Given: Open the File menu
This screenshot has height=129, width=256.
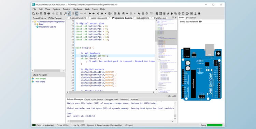Looking at the screenshot, I should coord(34,9).
